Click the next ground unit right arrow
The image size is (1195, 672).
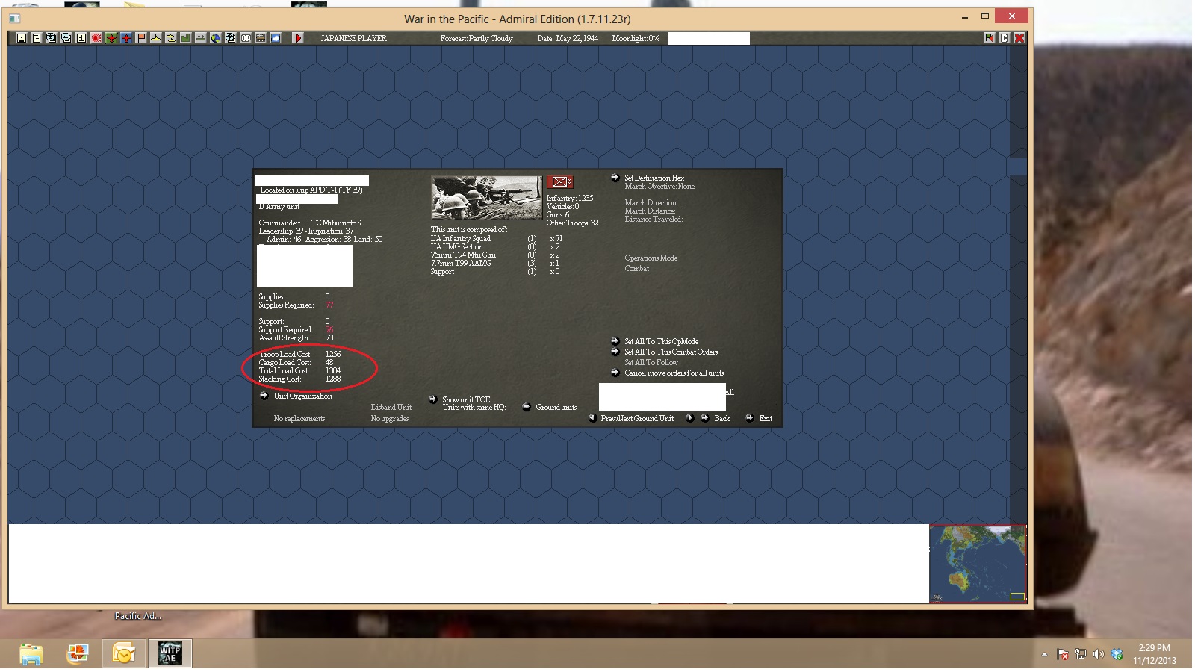coord(689,418)
